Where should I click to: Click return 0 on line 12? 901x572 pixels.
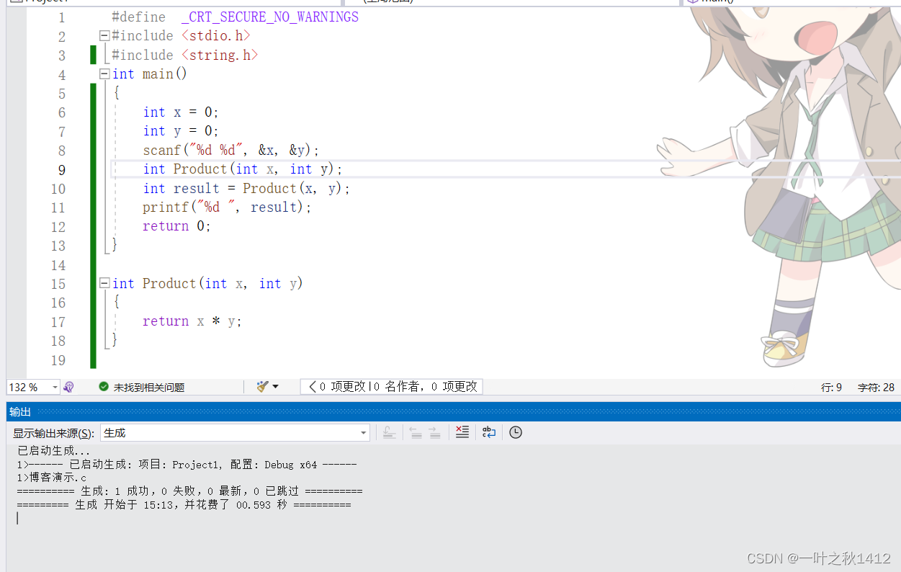176,225
